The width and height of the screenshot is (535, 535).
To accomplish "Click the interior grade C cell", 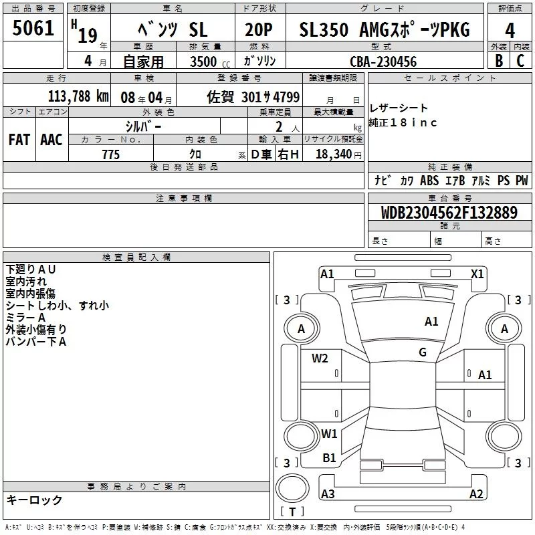I will pos(521,61).
